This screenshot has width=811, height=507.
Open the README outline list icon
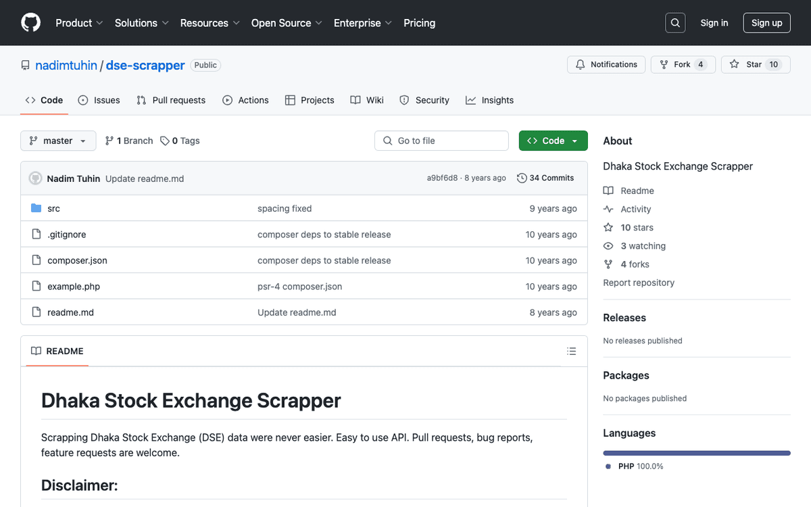[x=572, y=351]
